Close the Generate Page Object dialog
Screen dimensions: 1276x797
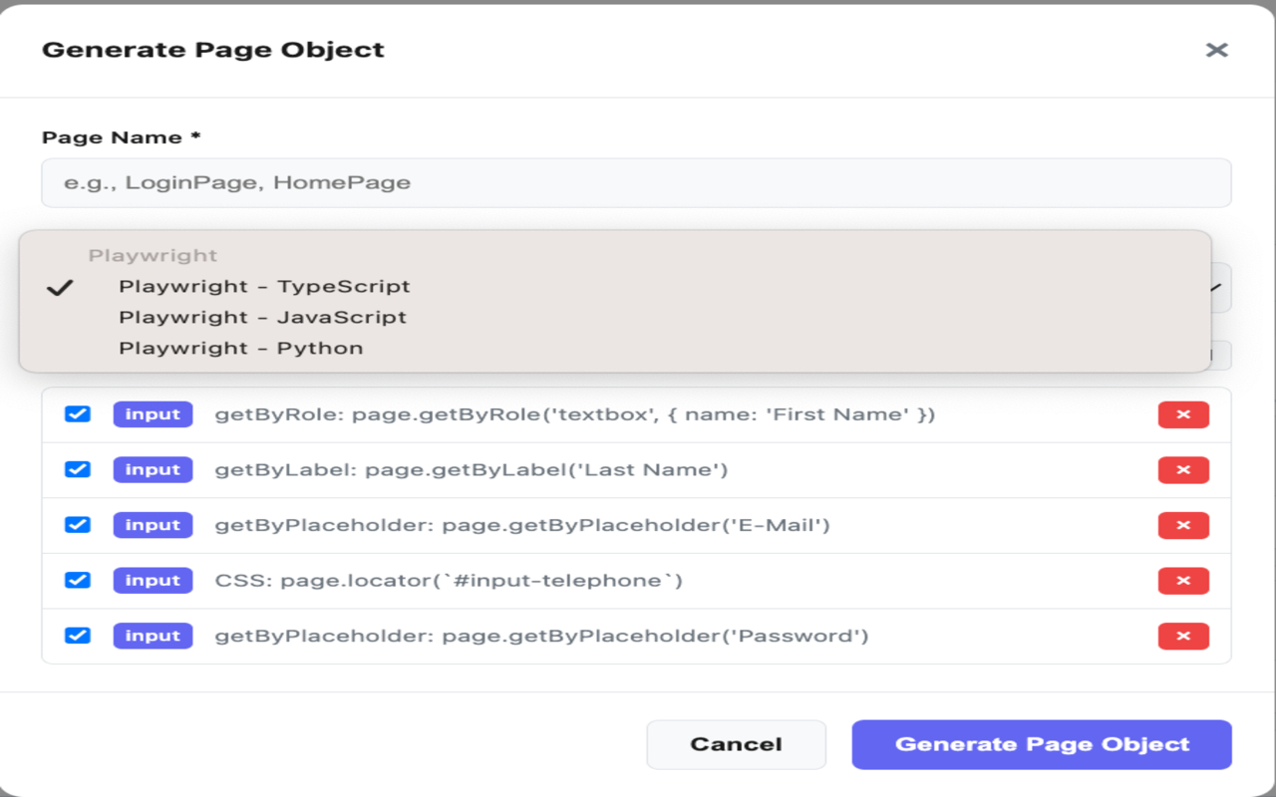[1217, 49]
